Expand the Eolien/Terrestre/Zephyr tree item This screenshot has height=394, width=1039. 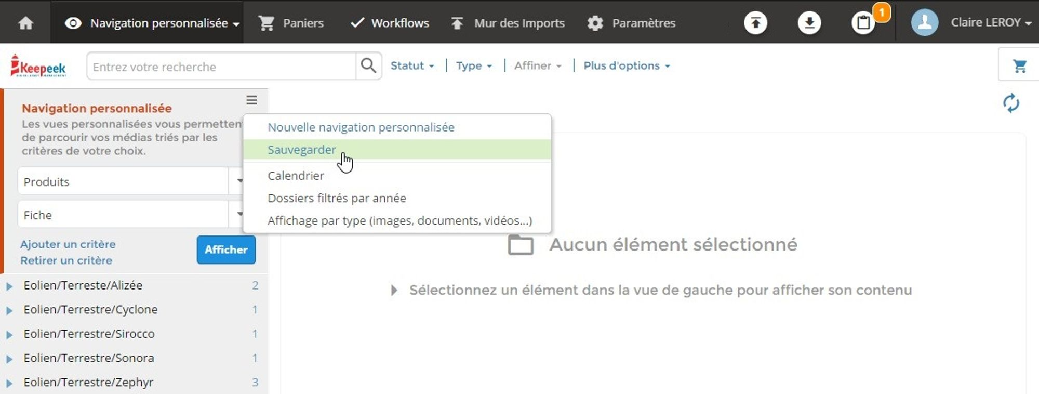point(9,383)
